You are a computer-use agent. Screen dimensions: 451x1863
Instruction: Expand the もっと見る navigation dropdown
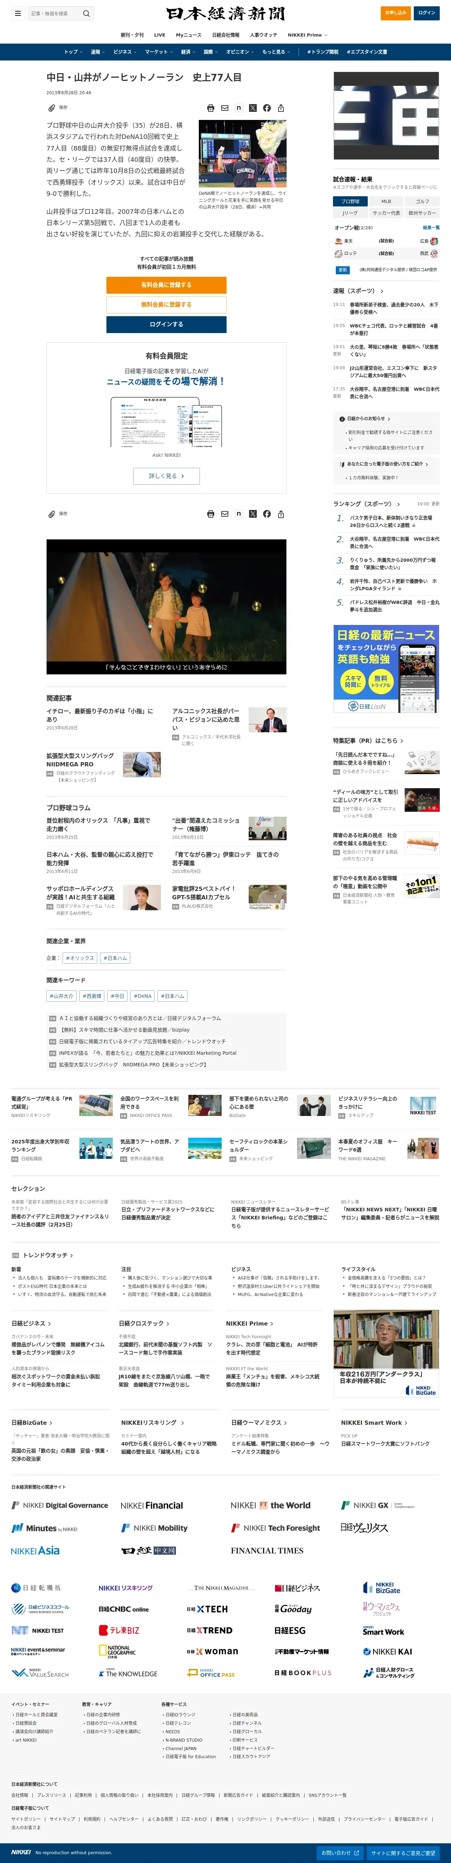(x=276, y=52)
